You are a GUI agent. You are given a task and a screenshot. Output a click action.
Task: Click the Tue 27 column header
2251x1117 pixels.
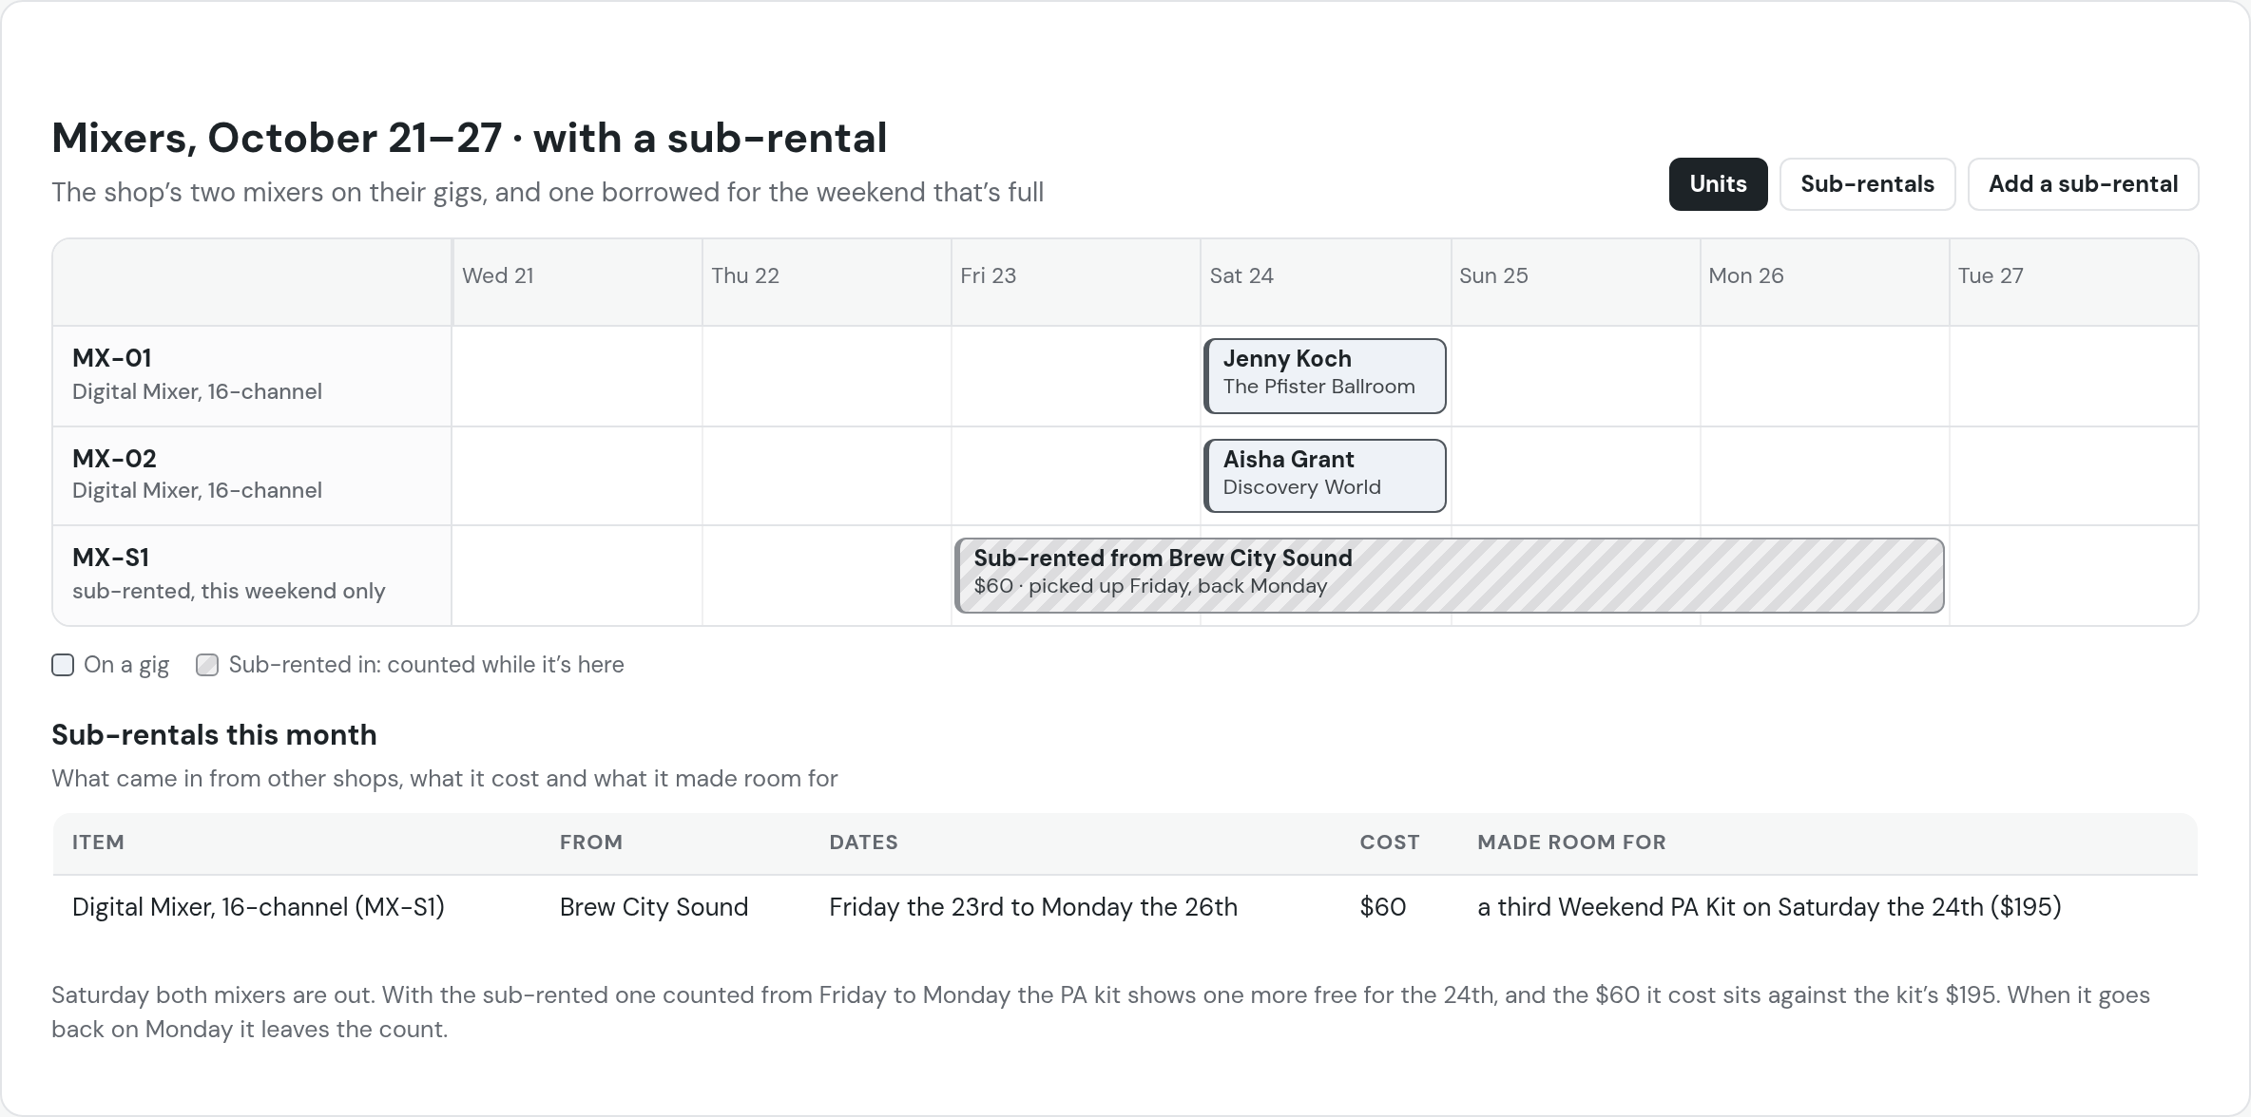point(2073,282)
